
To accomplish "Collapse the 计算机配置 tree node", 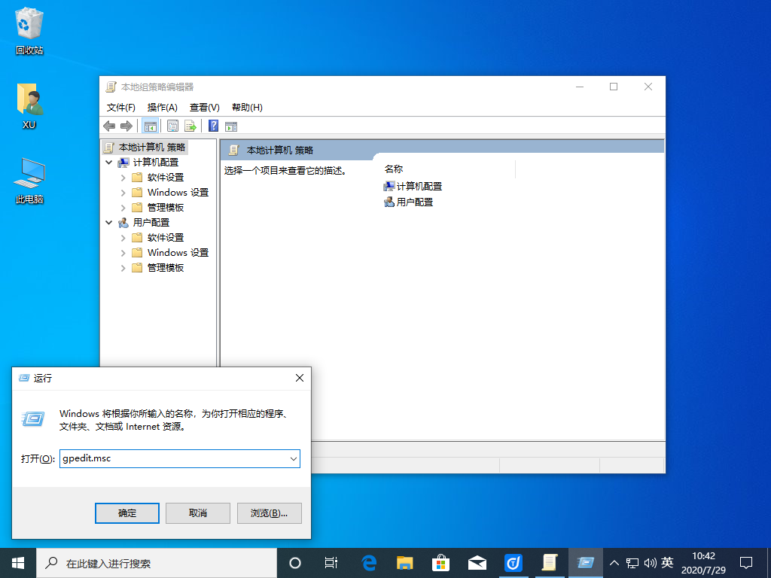I will [x=108, y=162].
